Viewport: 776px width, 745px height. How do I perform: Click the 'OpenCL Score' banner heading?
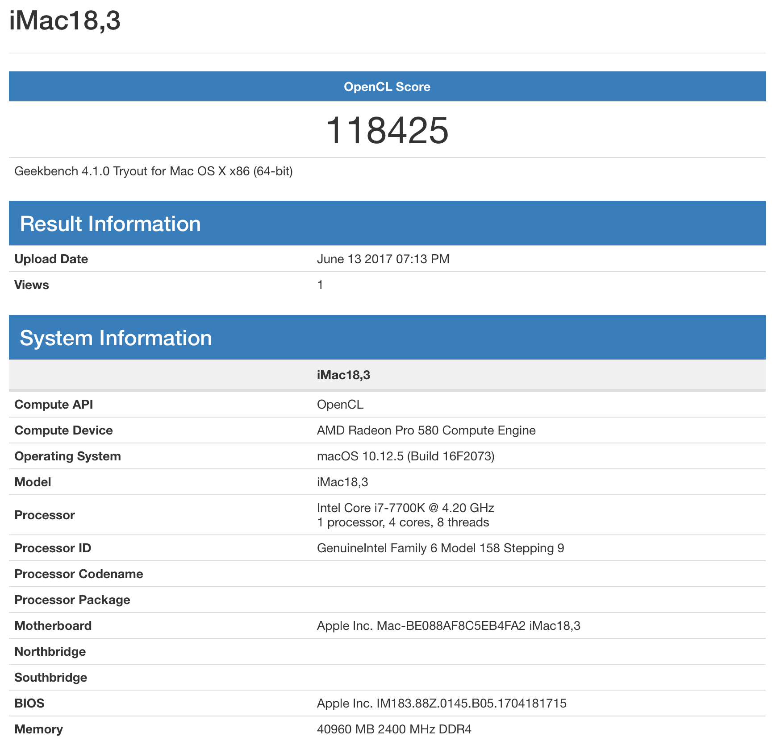point(387,87)
